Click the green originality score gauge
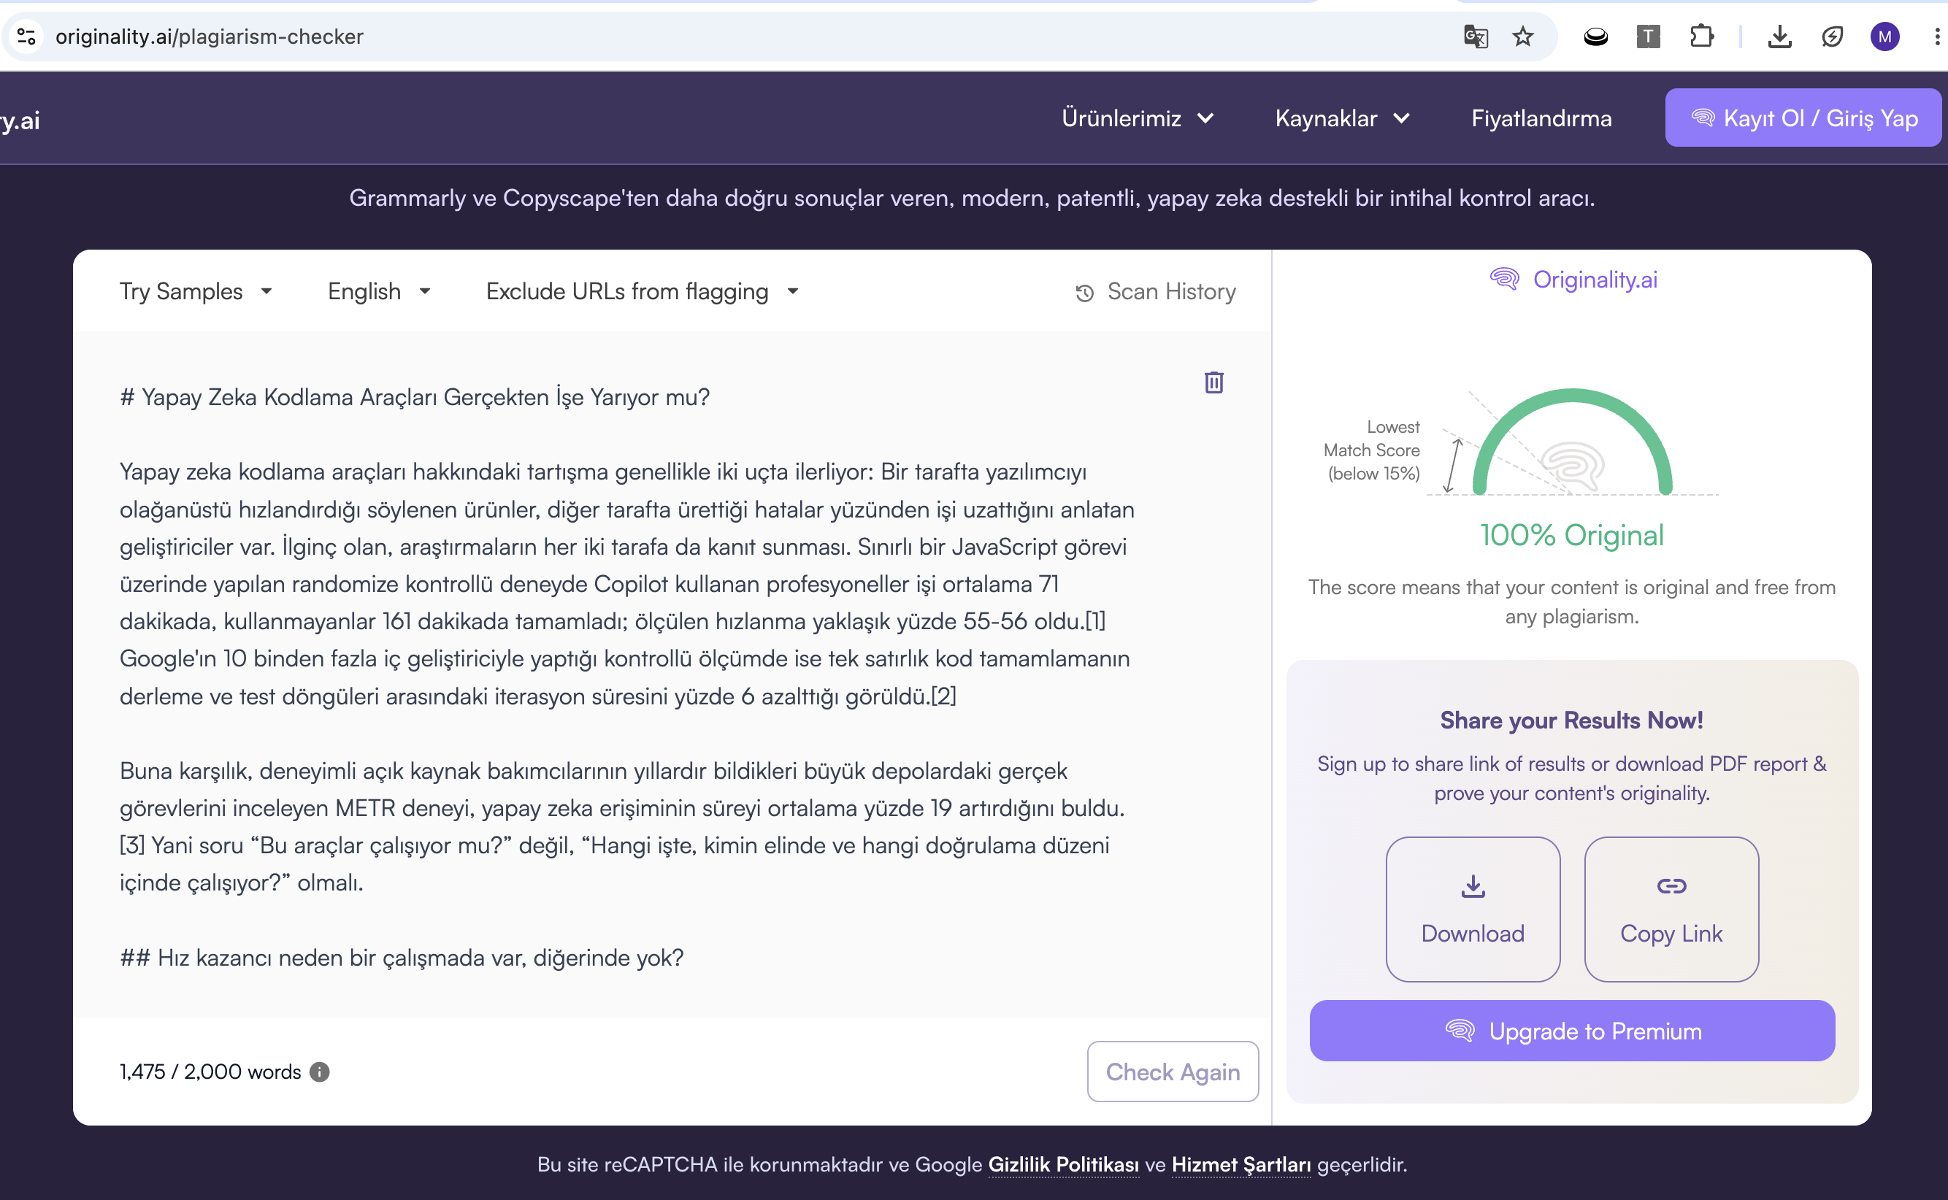 (x=1573, y=443)
